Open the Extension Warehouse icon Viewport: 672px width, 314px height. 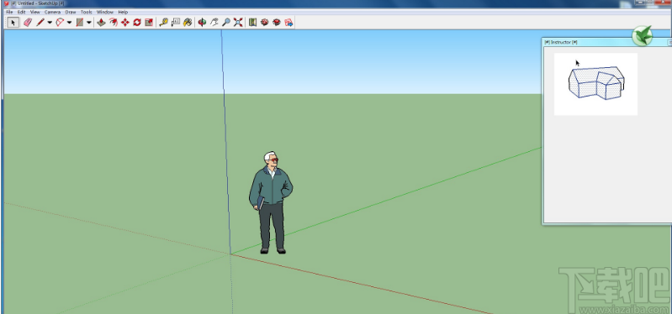tap(288, 22)
